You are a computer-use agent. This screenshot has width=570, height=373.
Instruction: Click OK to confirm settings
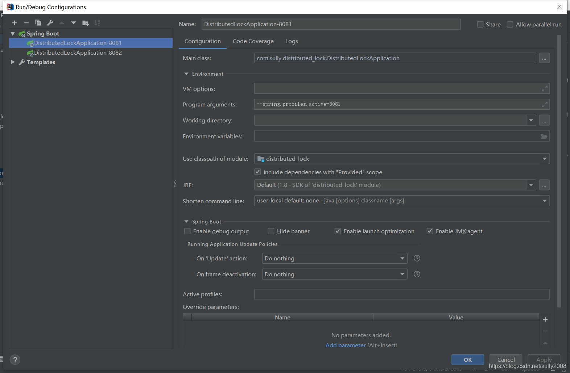pyautogui.click(x=468, y=360)
